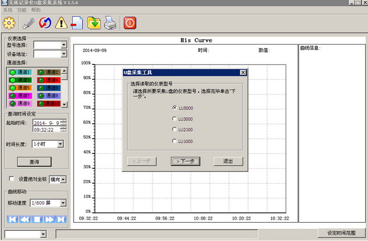This screenshot has height=241, width=368.
Task: Click the USB drive toolbar icon
Action: (x=28, y=23)
